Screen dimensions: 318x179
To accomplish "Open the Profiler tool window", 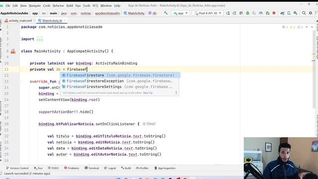I will click(142, 168).
